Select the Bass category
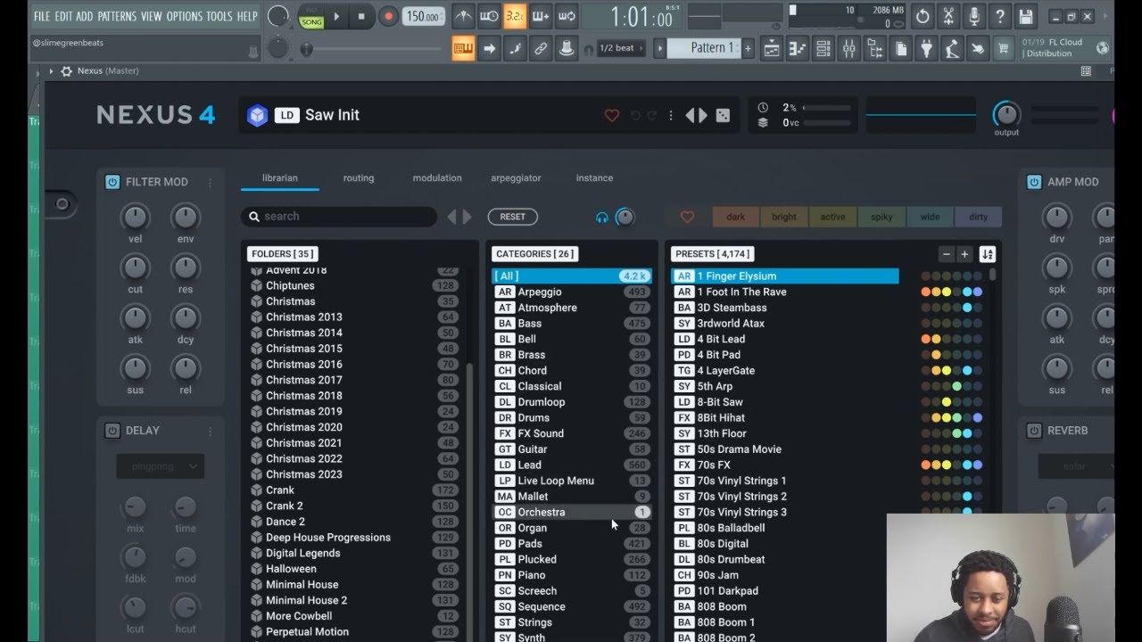 (572, 324)
